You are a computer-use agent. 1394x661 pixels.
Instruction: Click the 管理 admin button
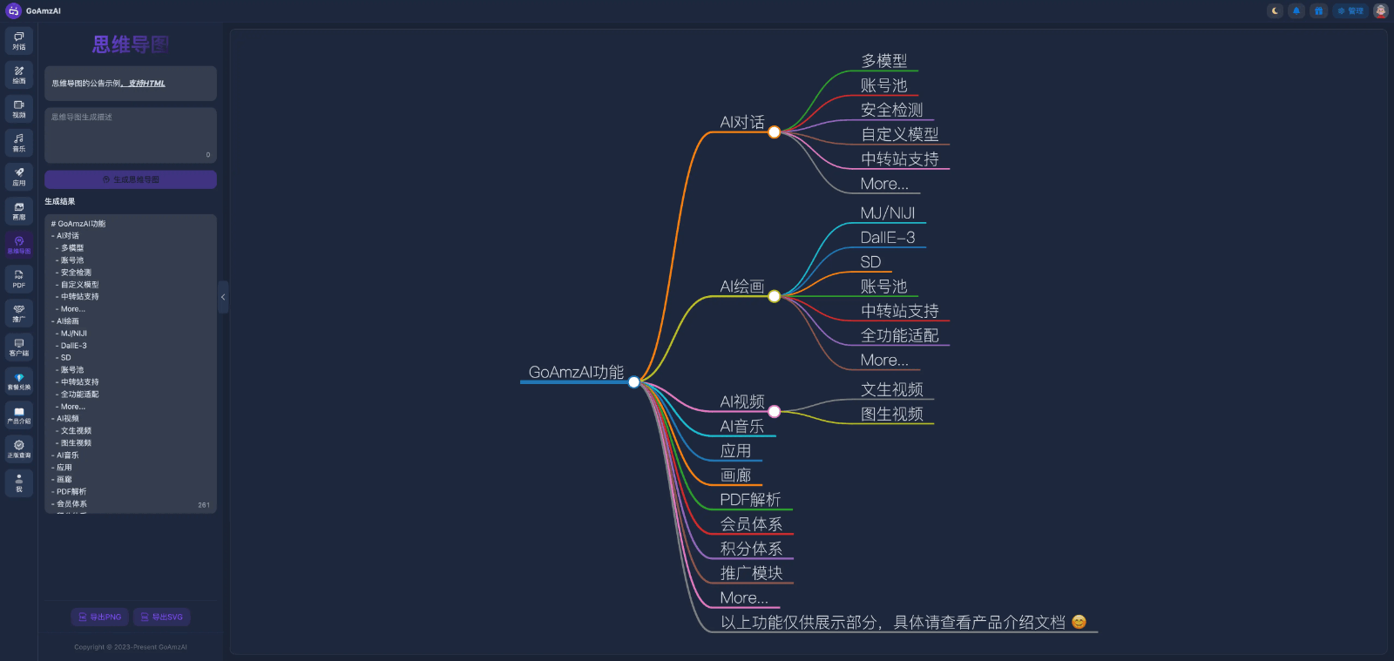1350,10
